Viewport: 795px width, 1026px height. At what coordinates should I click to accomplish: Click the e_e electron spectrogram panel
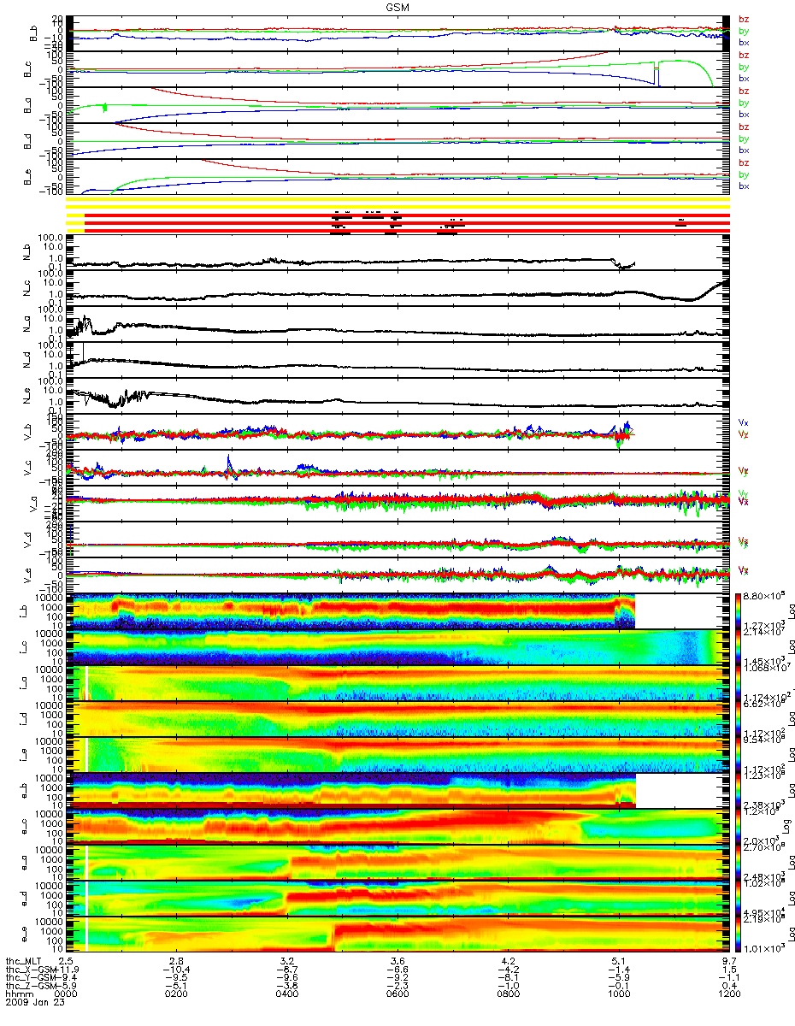[x=398, y=935]
